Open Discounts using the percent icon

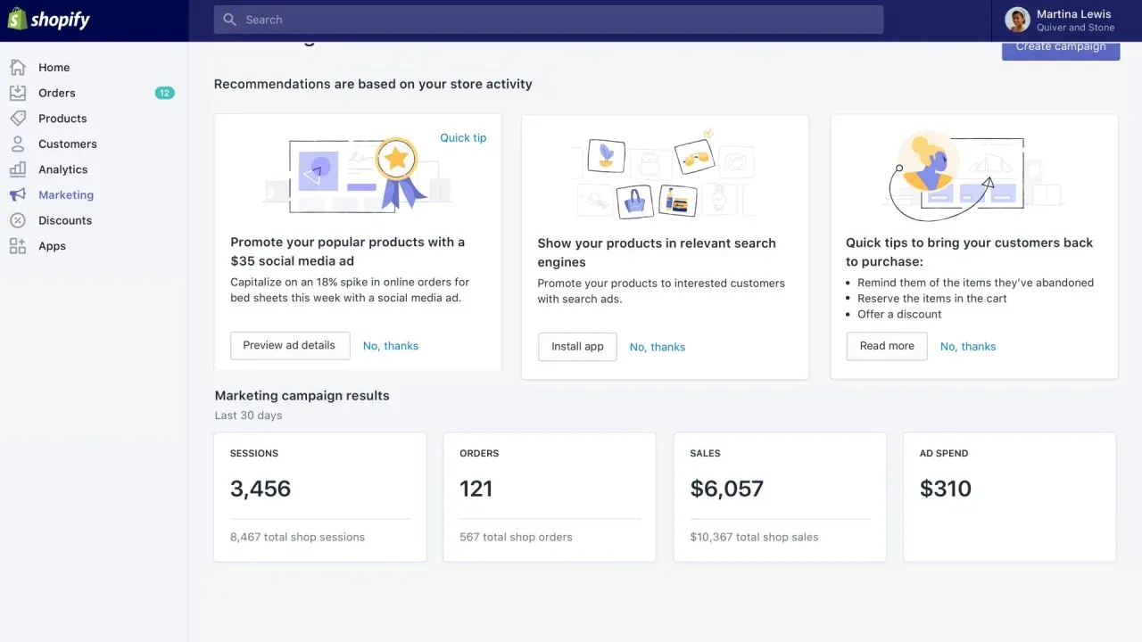(x=19, y=220)
